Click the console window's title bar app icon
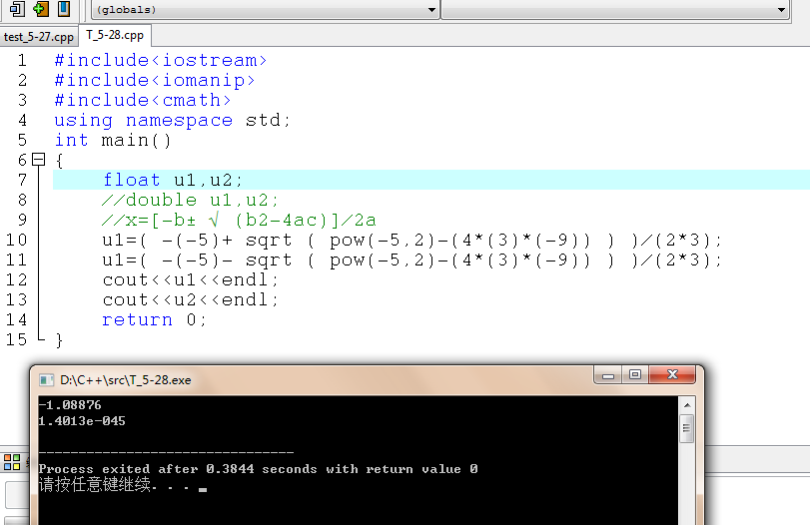 click(x=47, y=380)
